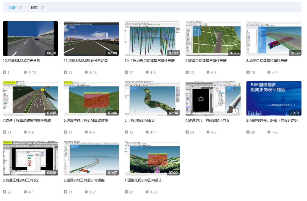Open video title 6.道路主体工程BIM自动建模

pos(86,120)
